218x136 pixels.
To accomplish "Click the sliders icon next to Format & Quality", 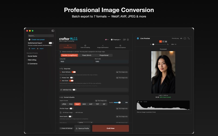I will click(x=62, y=97).
